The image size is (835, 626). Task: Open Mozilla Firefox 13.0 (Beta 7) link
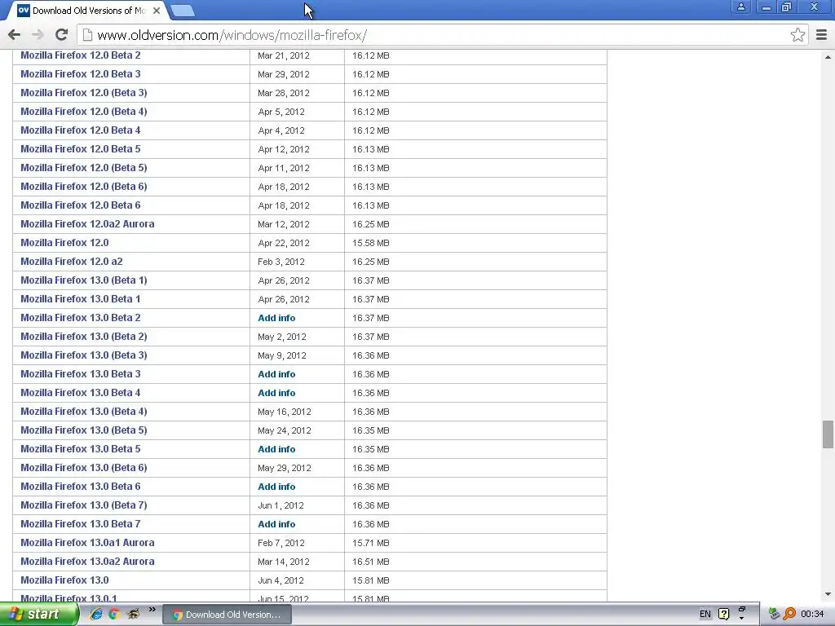[x=84, y=505]
